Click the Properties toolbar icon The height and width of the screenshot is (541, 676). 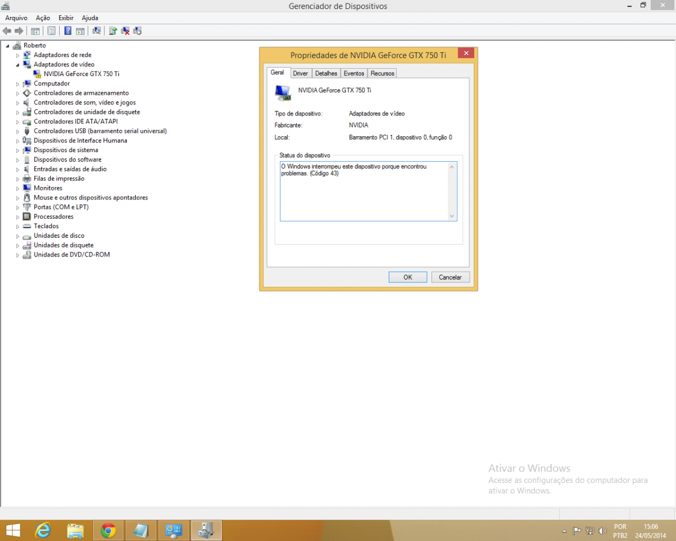pyautogui.click(x=51, y=31)
